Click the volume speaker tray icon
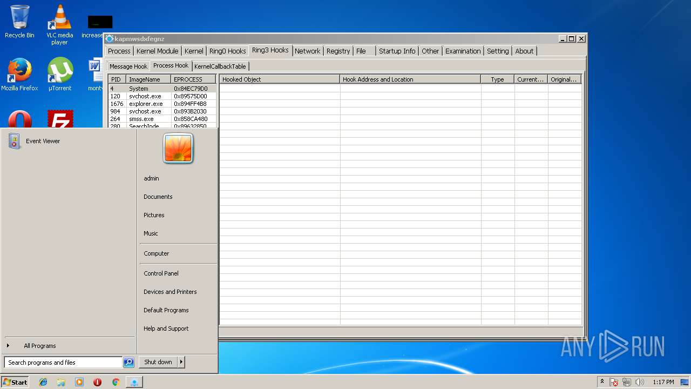 [640, 382]
